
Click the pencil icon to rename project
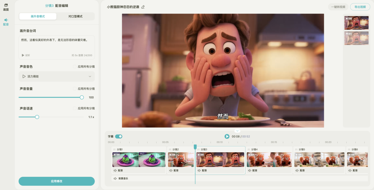pyautogui.click(x=143, y=7)
